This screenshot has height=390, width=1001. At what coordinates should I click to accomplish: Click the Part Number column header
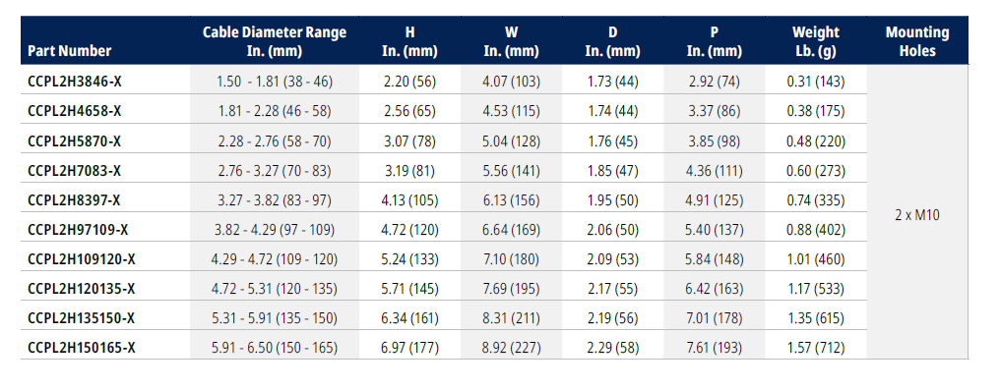click(69, 51)
